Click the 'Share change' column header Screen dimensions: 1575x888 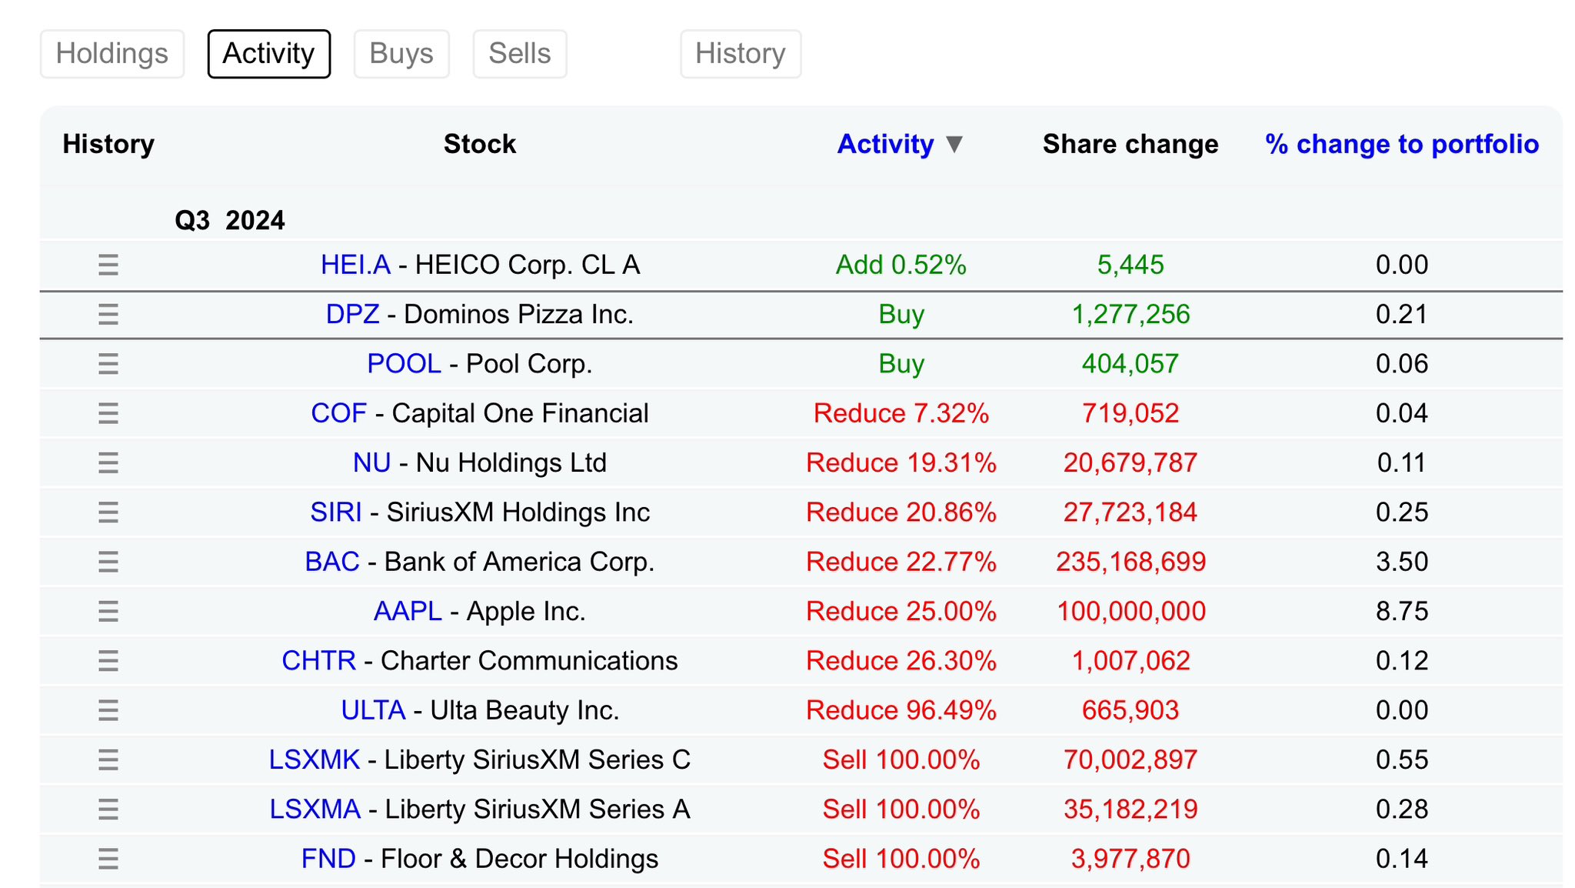pyautogui.click(x=1130, y=144)
